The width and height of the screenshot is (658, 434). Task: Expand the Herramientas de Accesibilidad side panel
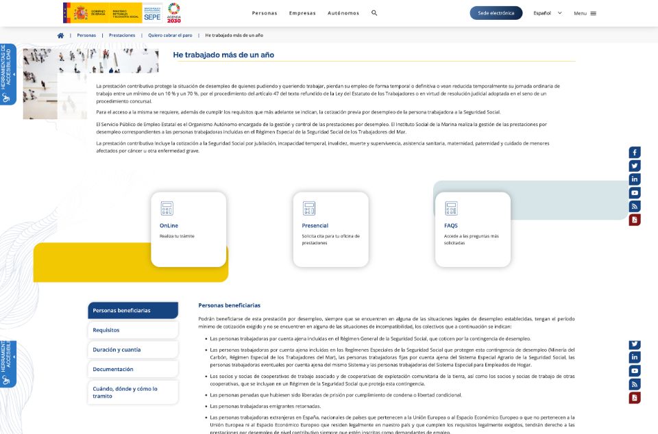[8, 75]
